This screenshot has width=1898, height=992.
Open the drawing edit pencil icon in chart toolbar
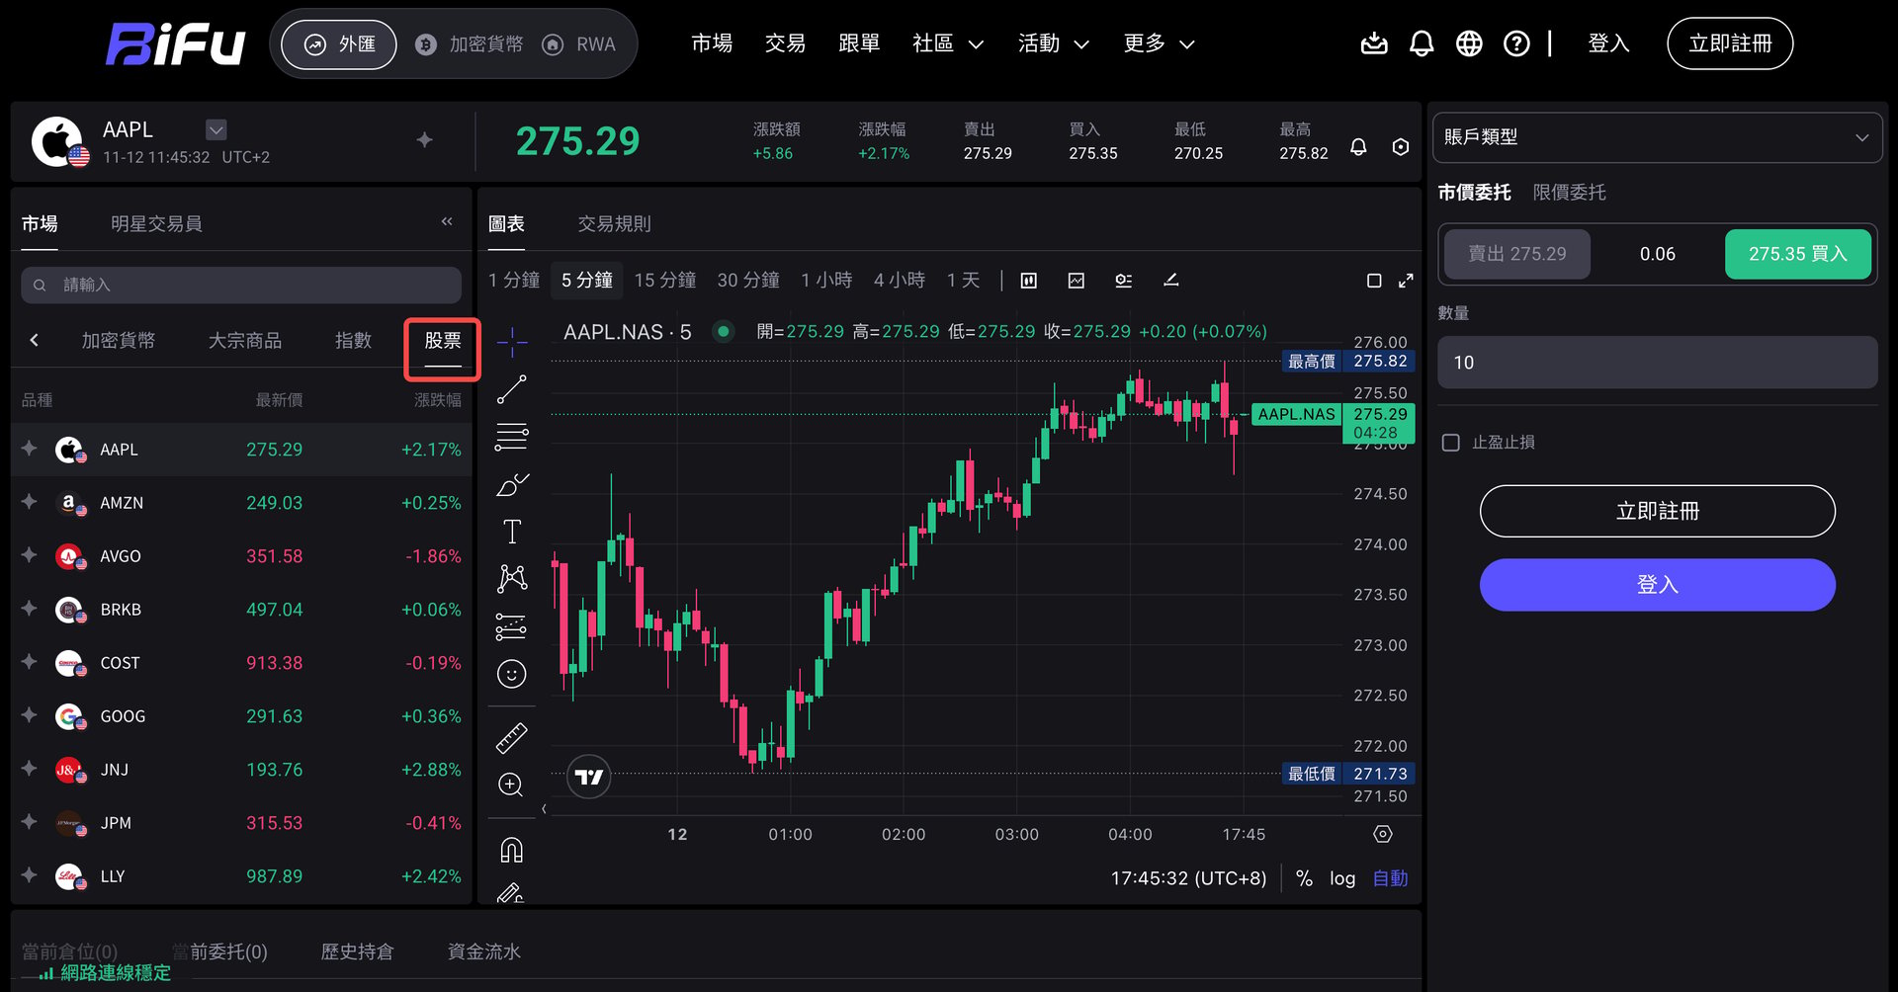pos(1171,281)
